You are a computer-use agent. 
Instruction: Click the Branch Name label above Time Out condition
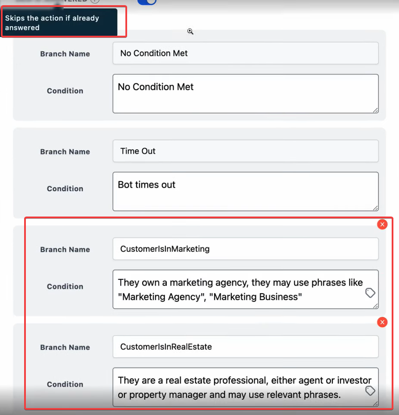click(x=65, y=152)
